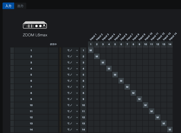181x133 pixels.
Task: Expand the モノ dropdown for channel 5
Action: [x=71, y=75]
